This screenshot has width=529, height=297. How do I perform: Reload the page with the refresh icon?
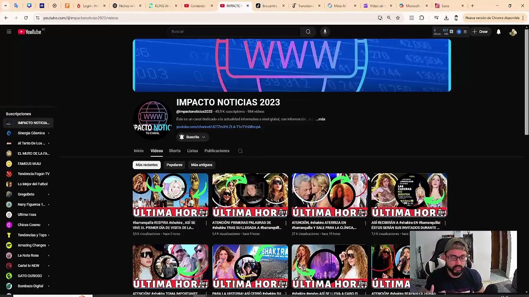(26, 18)
